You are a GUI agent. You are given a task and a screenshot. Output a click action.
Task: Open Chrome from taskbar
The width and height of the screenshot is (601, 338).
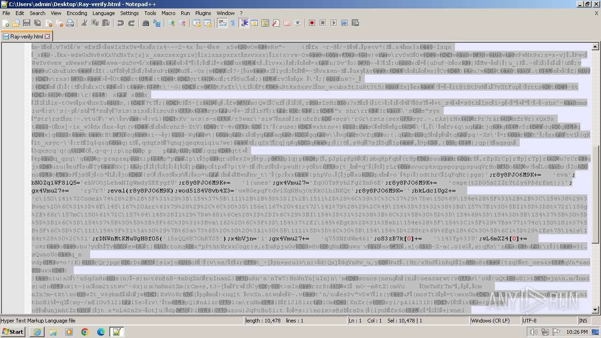pyautogui.click(x=85, y=332)
